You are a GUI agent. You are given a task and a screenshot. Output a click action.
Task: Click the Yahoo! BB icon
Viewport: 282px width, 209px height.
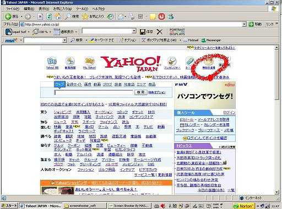click(x=52, y=63)
